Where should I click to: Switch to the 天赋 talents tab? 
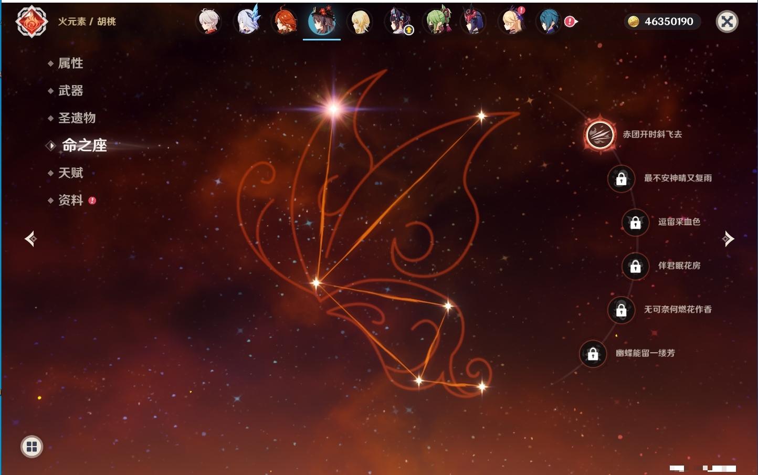coord(70,173)
